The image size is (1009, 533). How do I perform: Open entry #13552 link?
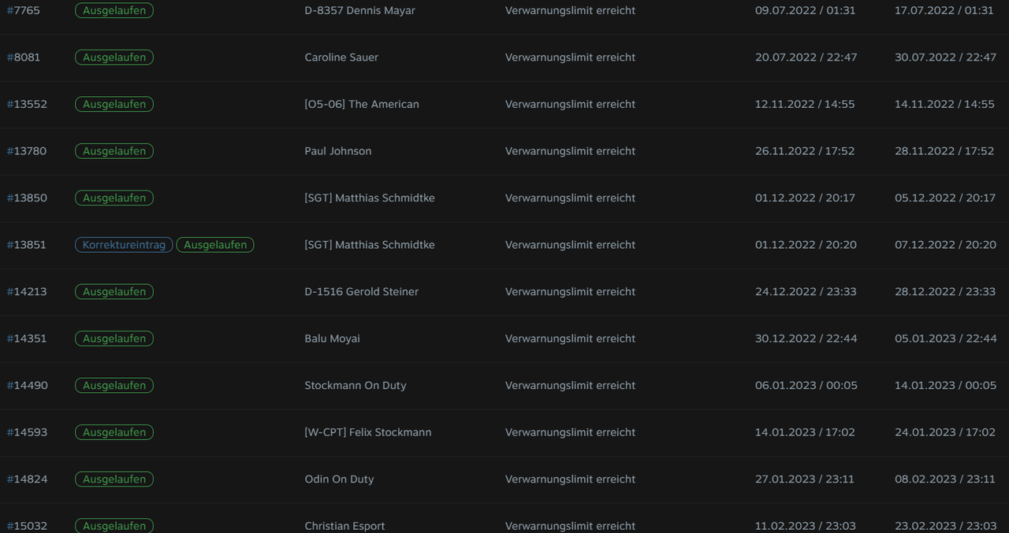click(27, 104)
